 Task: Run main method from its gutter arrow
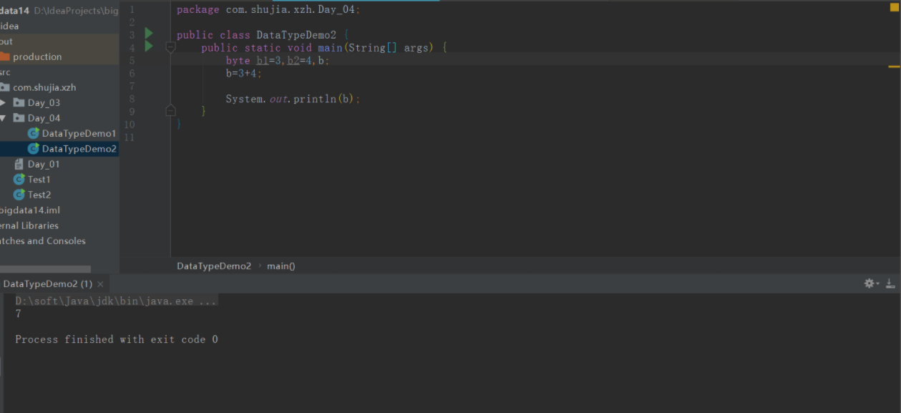pyautogui.click(x=149, y=47)
